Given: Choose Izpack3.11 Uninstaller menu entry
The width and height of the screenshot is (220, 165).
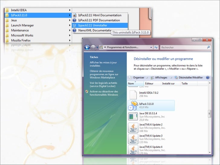Looking at the screenshot, I should click(x=100, y=25).
